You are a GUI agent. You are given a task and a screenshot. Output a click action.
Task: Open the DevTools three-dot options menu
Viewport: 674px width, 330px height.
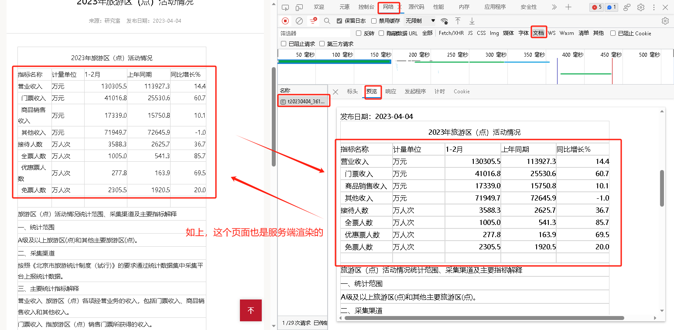(x=654, y=7)
